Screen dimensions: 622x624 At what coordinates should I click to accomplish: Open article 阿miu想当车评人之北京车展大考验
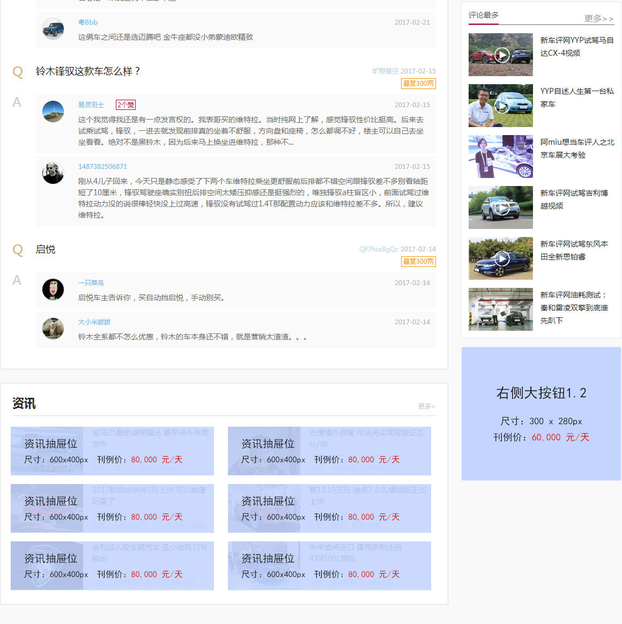(x=577, y=148)
